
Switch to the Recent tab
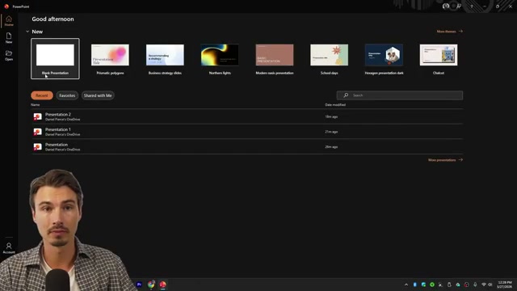pyautogui.click(x=42, y=95)
